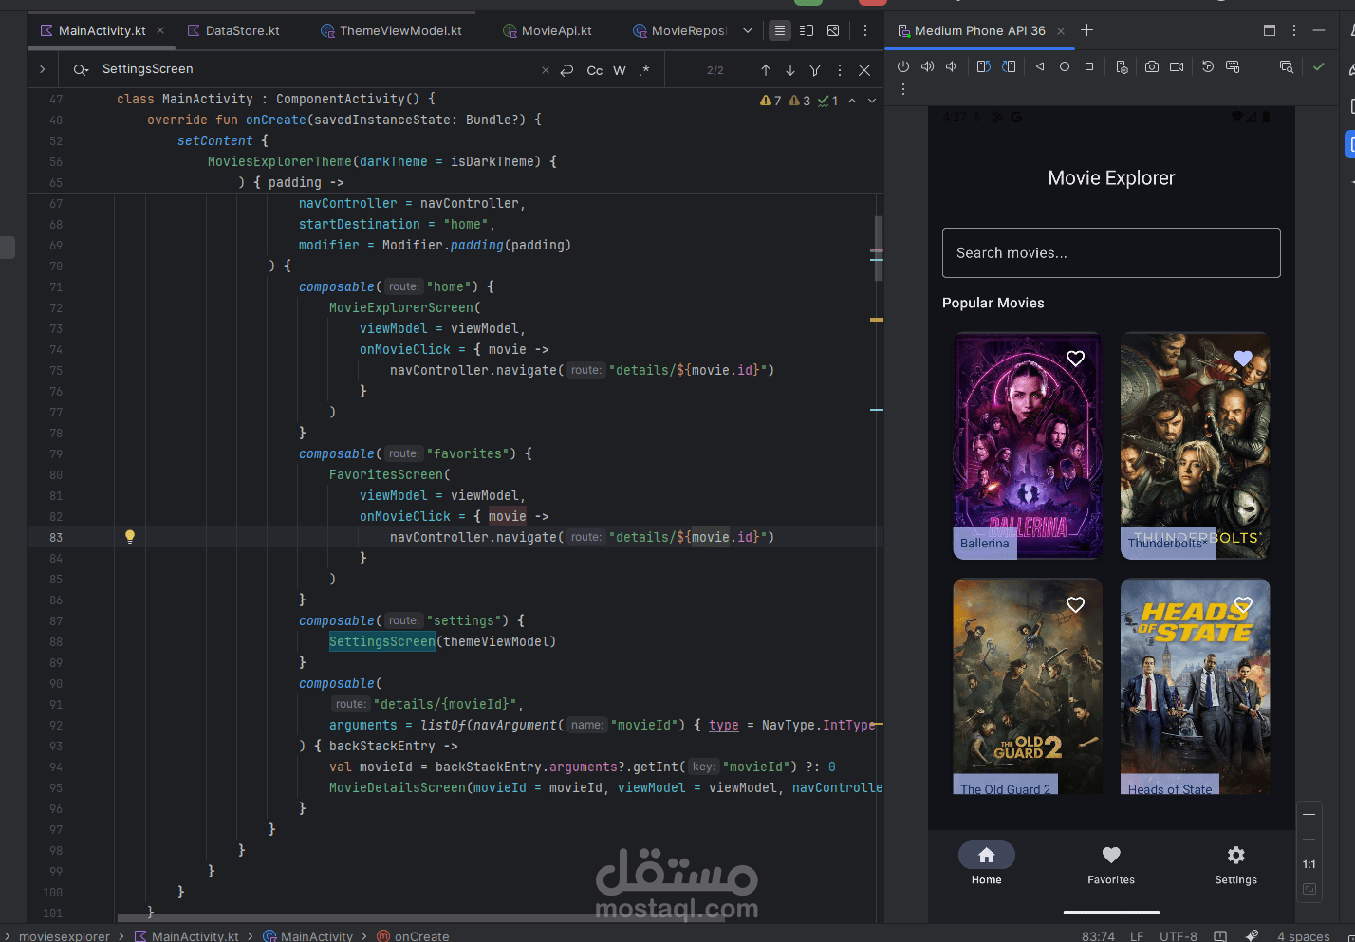Toggle Words (W) search option
The height and width of the screenshot is (942, 1355).
620,70
